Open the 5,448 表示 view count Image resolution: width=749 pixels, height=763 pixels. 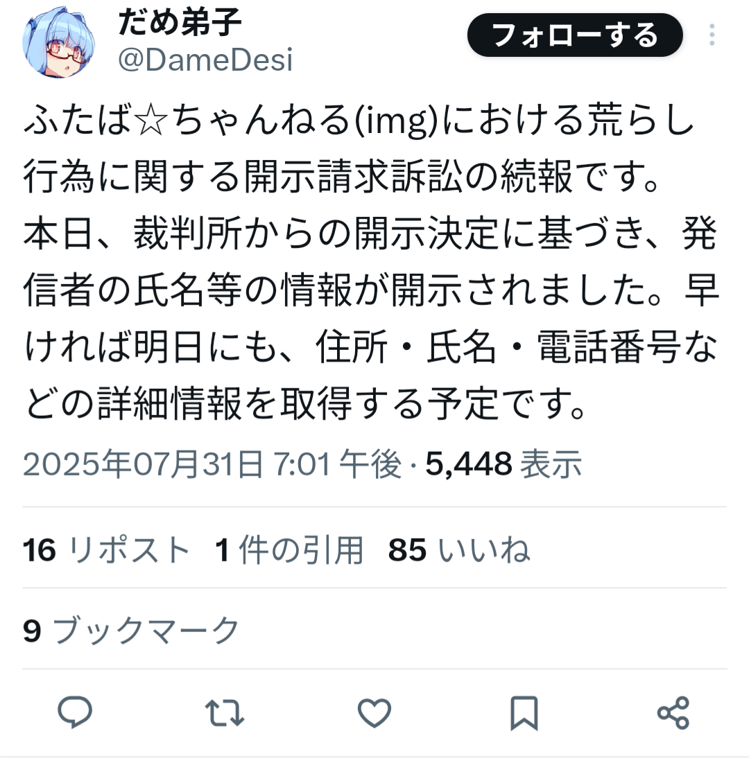[503, 464]
